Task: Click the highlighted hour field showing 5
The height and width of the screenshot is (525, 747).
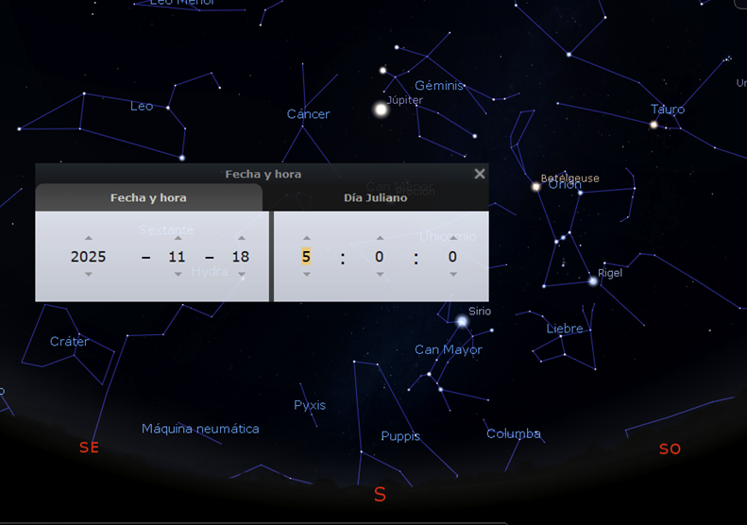Action: [306, 257]
